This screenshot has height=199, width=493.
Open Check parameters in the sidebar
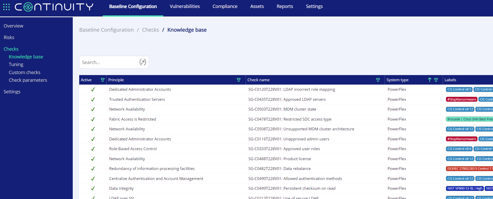point(28,80)
